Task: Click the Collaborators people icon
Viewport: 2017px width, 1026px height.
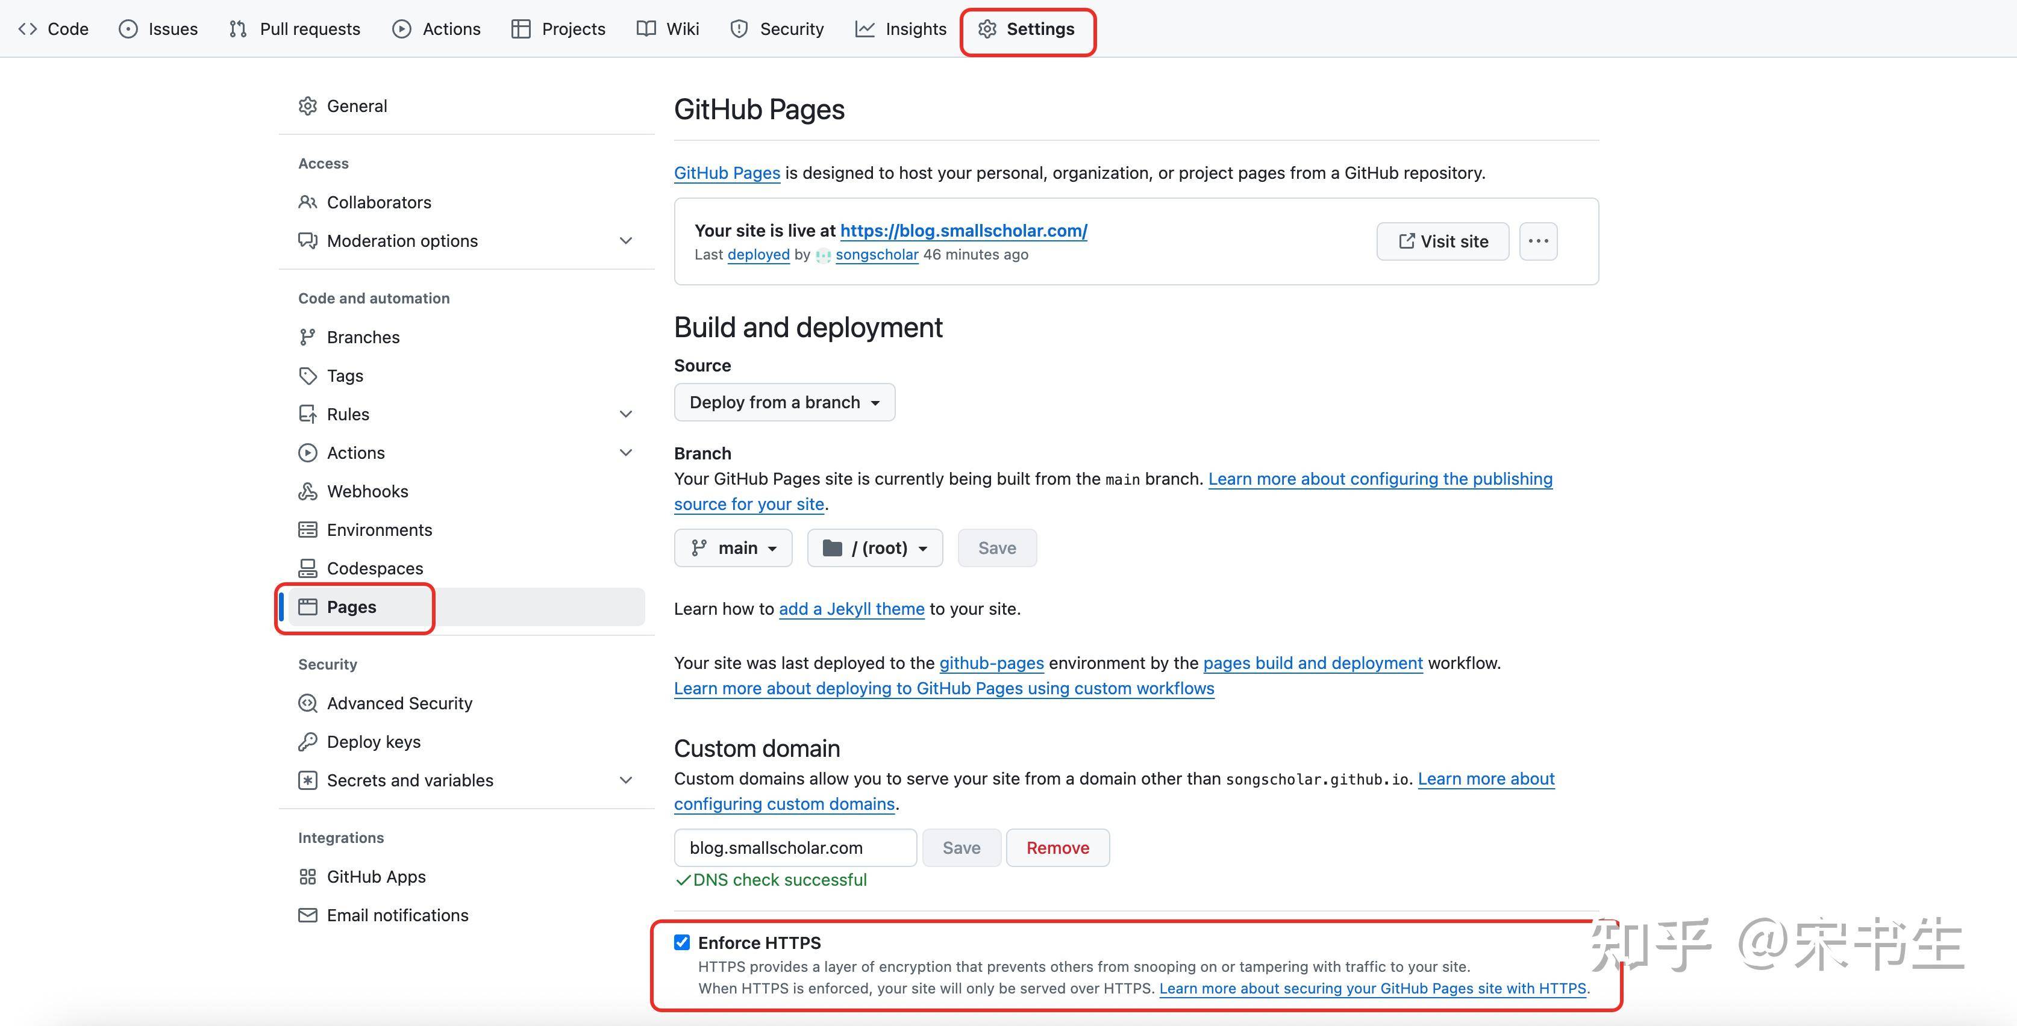Action: point(308,202)
